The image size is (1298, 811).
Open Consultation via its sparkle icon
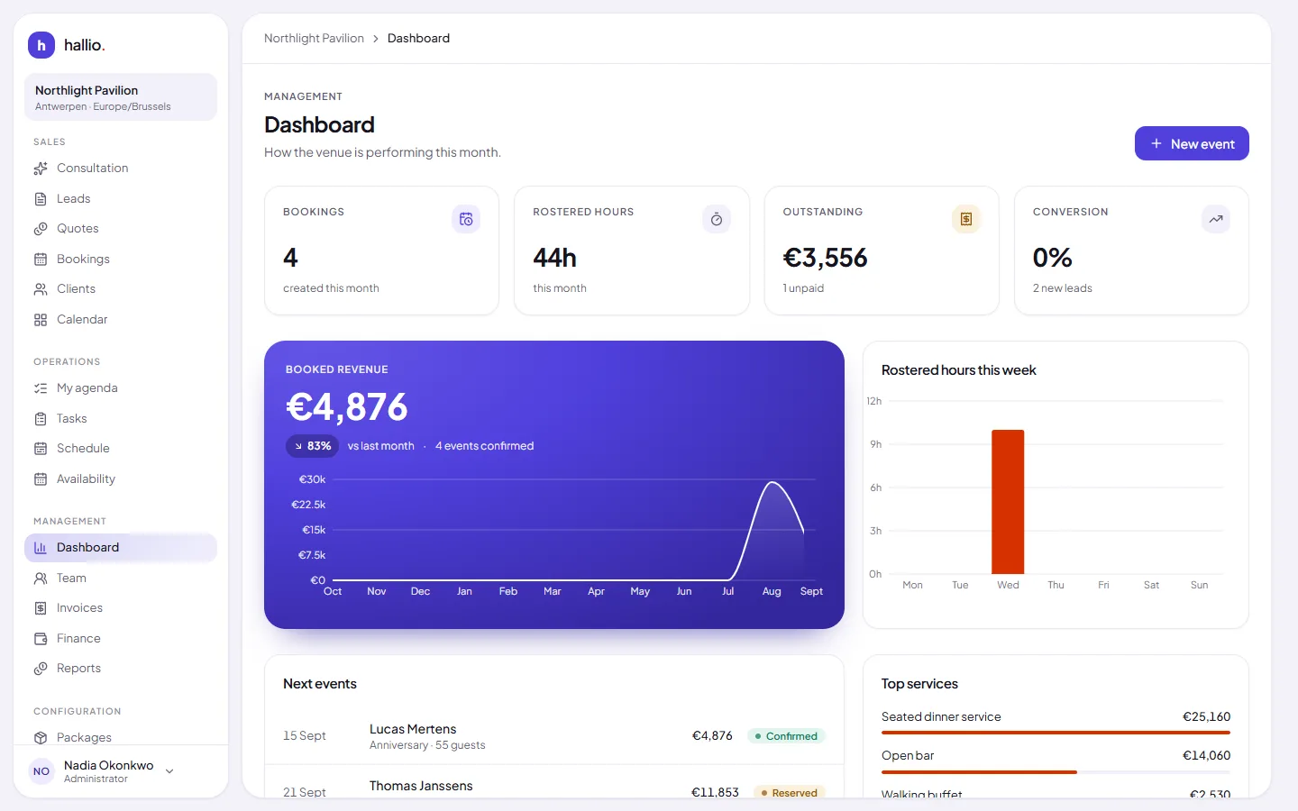click(x=41, y=169)
